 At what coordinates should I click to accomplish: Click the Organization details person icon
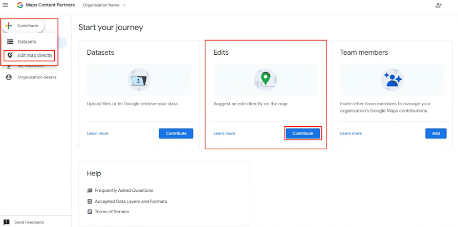pos(9,77)
